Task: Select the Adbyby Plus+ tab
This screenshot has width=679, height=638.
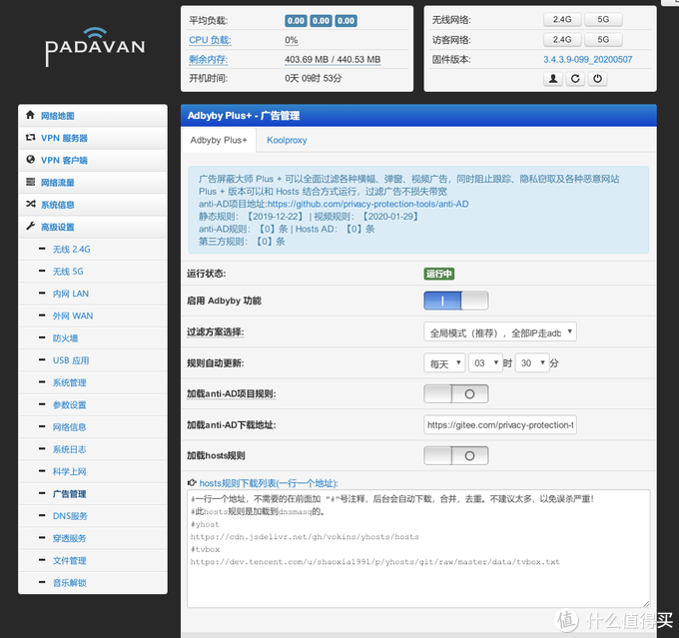Action: (219, 141)
